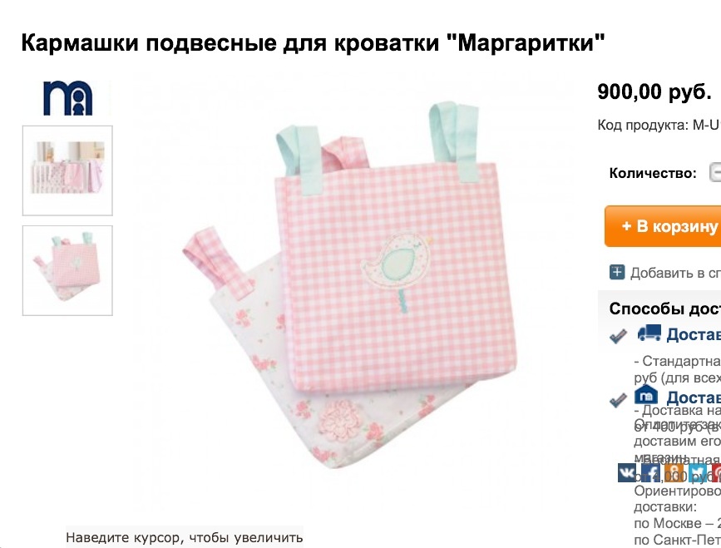
Task: Share the product on VK
Action: point(627,472)
